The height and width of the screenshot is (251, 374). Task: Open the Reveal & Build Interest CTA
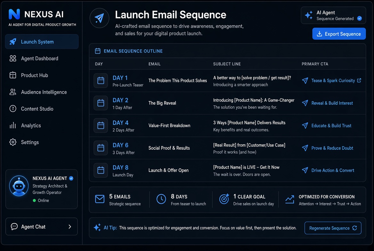332,103
